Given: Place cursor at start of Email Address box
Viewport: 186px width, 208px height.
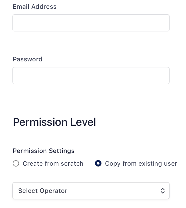Looking at the screenshot, I should pos(17,23).
